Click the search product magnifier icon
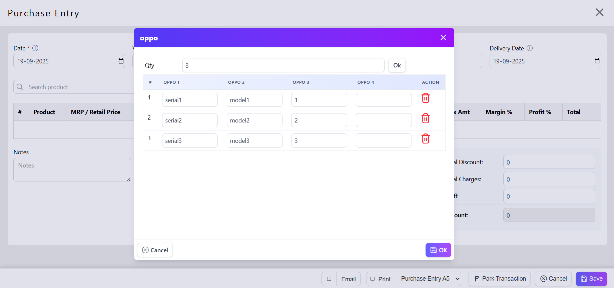The height and width of the screenshot is (288, 614). (20, 87)
